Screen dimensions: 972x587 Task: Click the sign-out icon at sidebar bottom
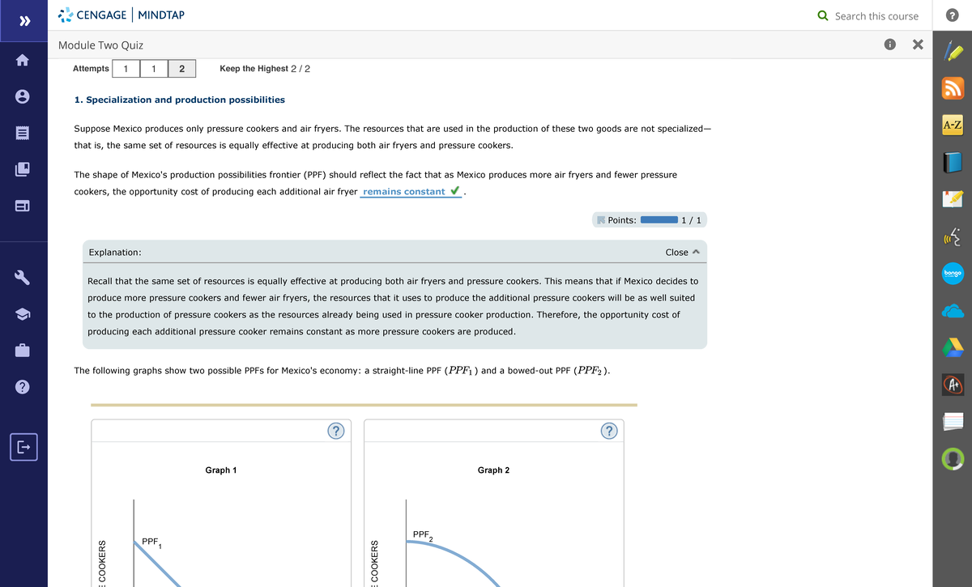pyautogui.click(x=23, y=447)
